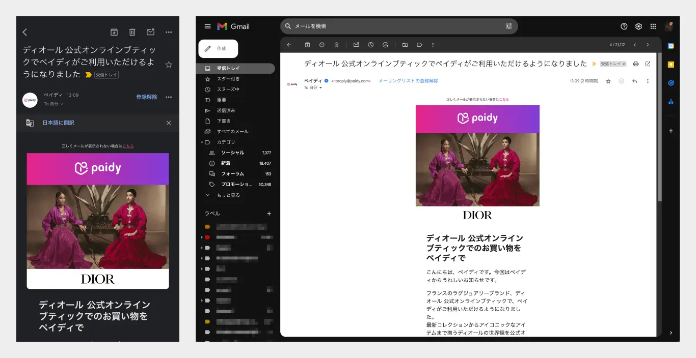The image size is (696, 358).
Task: Report the email as spam
Action: point(322,45)
